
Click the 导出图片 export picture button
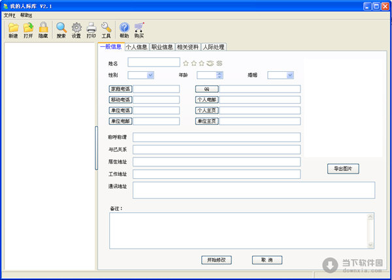(x=343, y=168)
